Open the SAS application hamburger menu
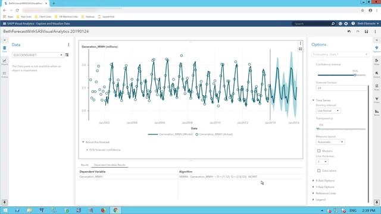The image size is (381, 214). [4, 24]
